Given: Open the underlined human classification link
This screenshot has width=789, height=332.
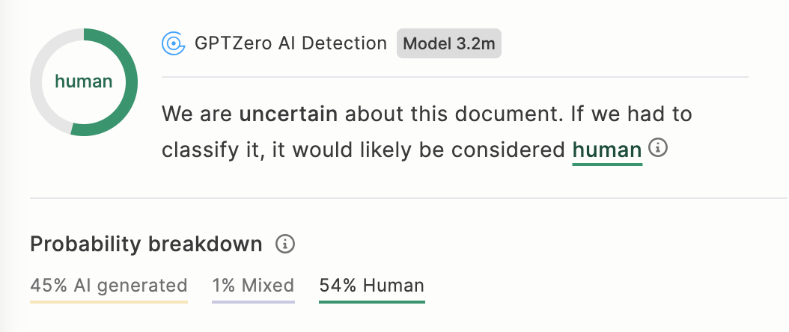Looking at the screenshot, I should pyautogui.click(x=607, y=151).
